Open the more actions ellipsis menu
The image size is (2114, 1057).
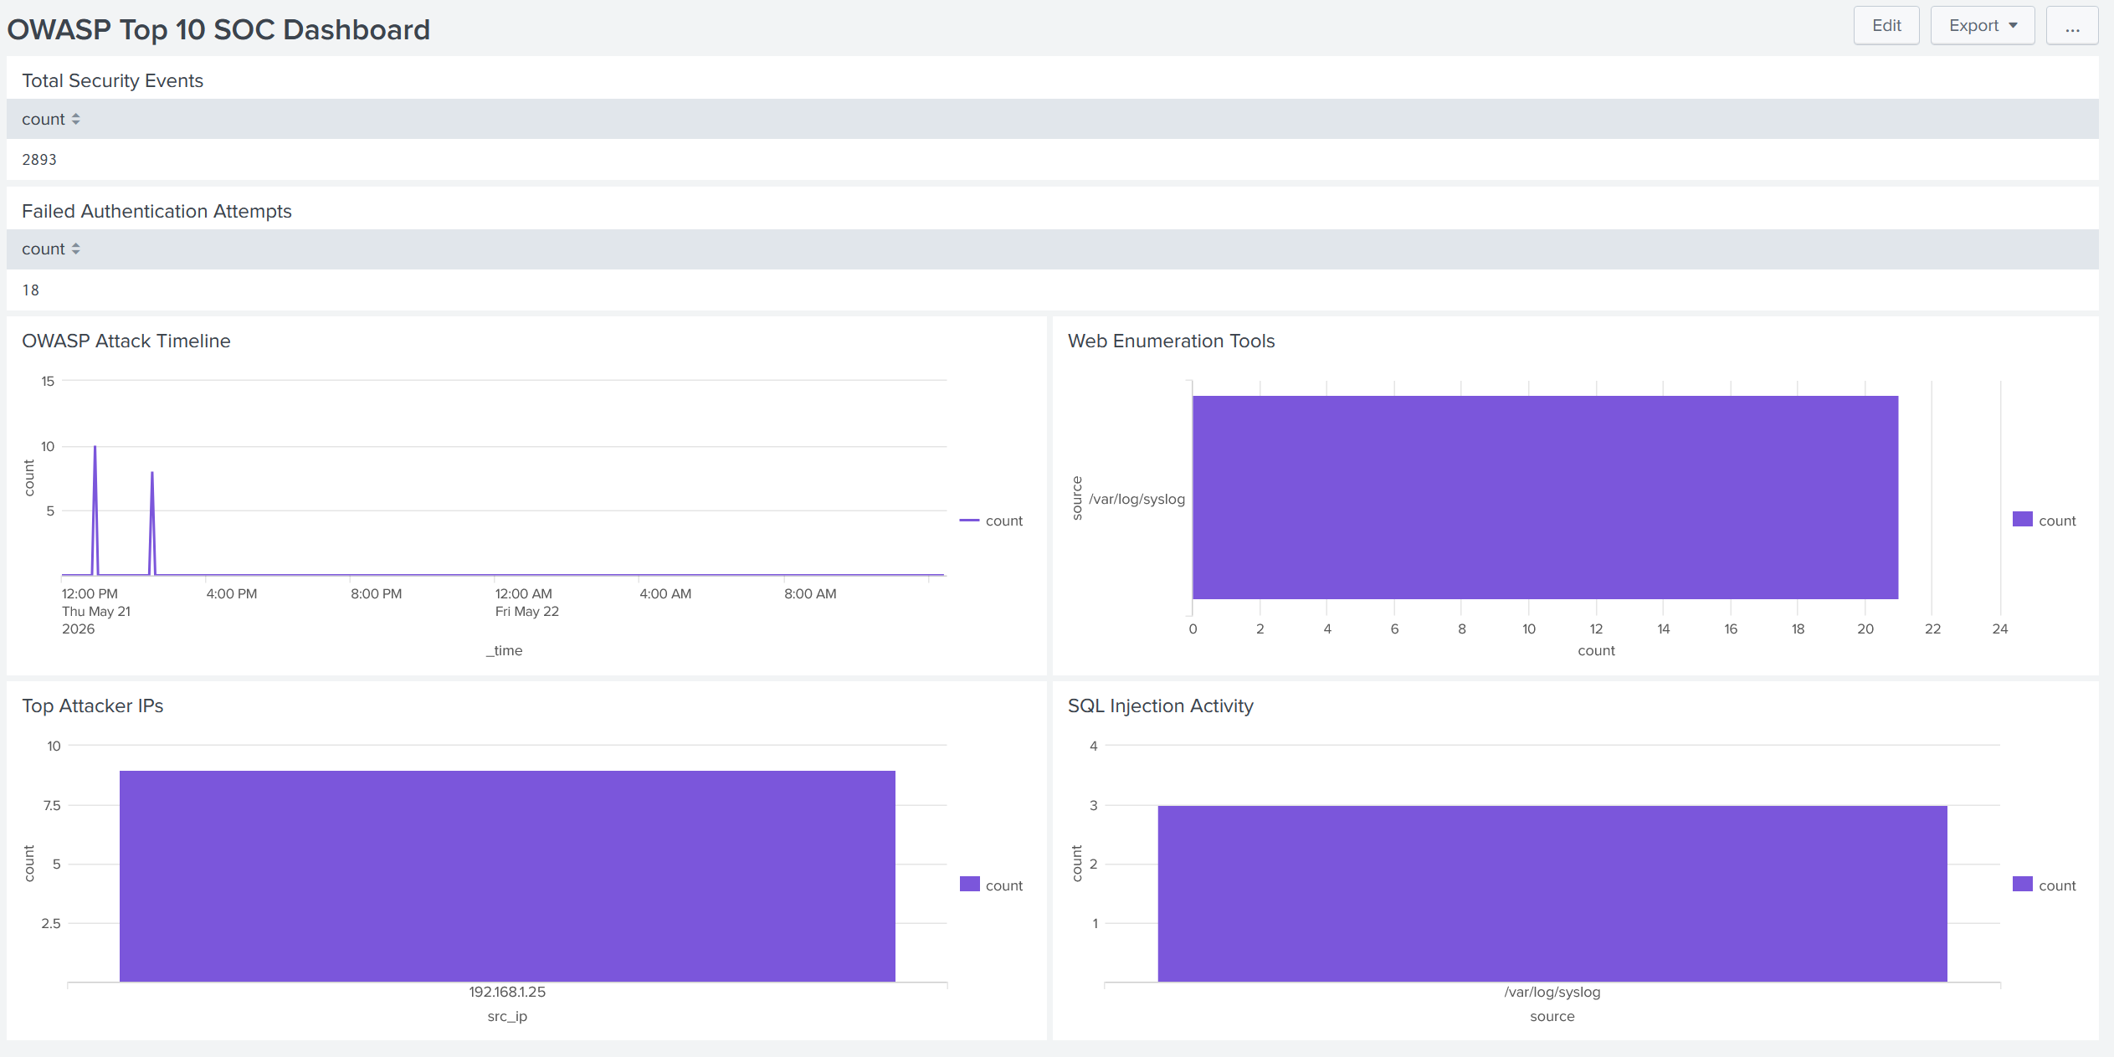pyautogui.click(x=2071, y=26)
